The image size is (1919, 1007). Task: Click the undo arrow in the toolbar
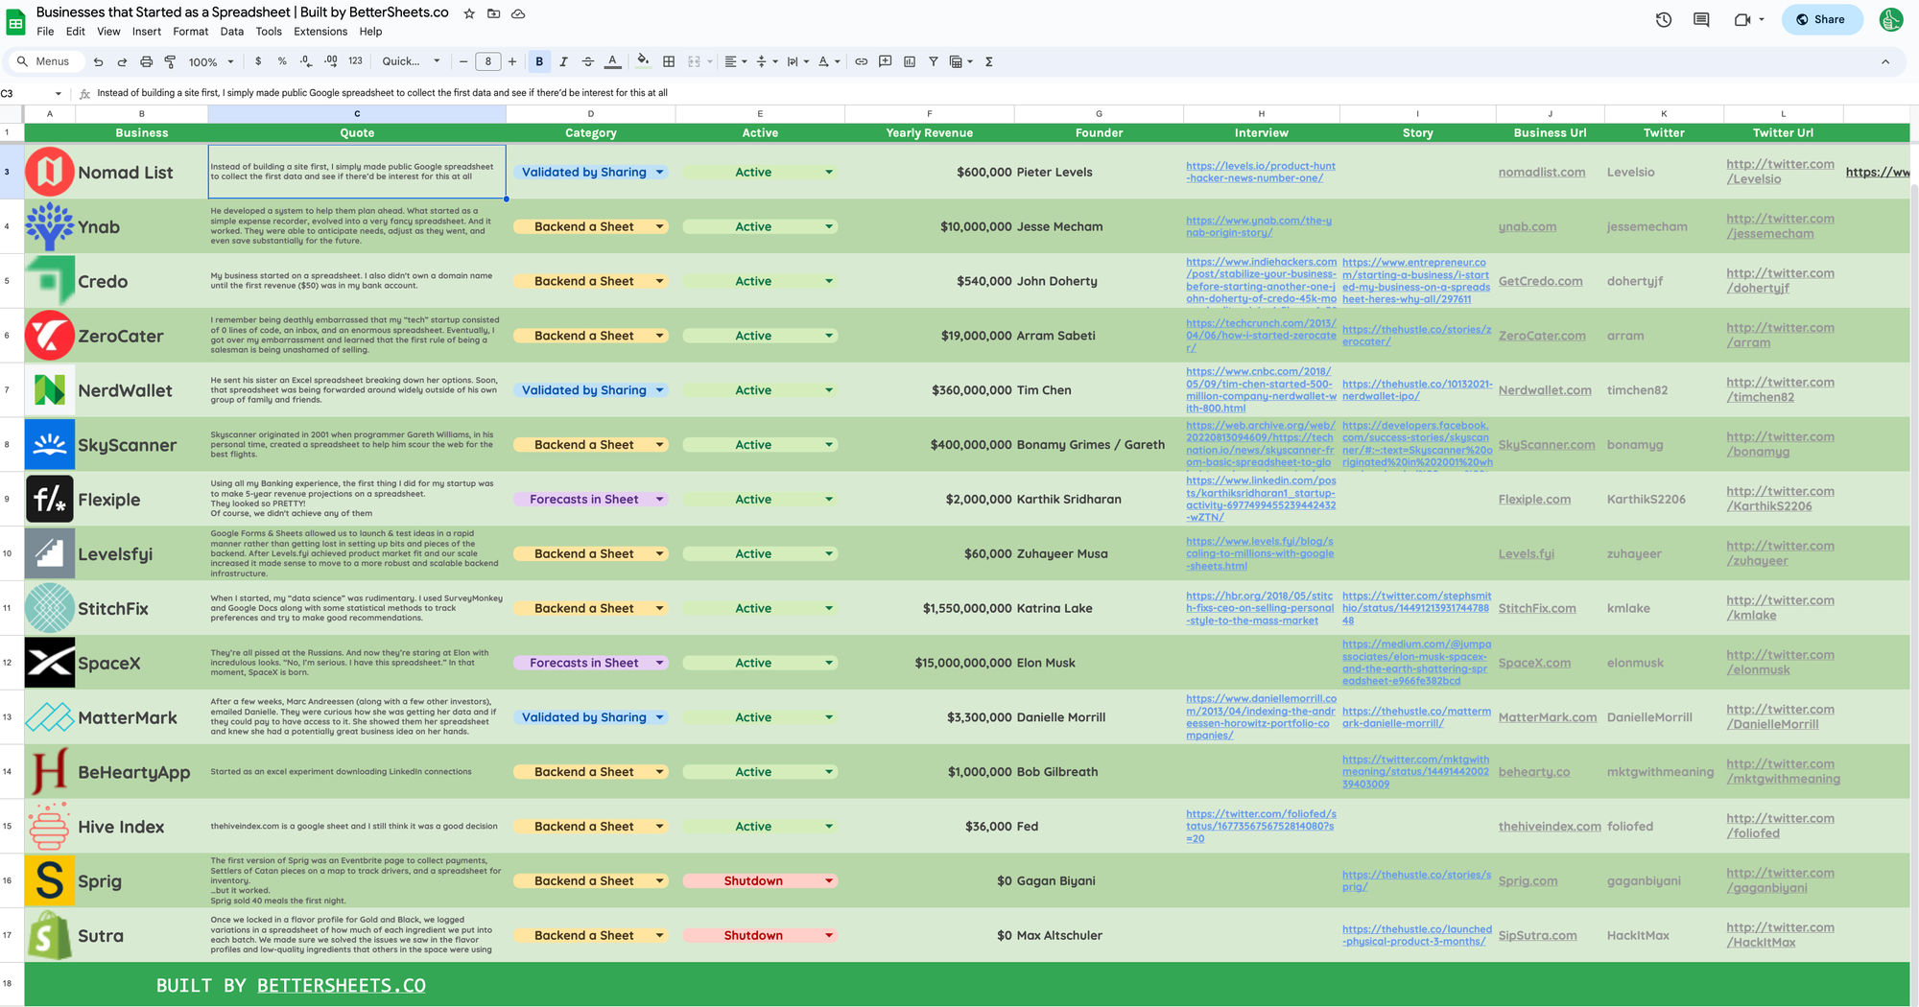pyautogui.click(x=98, y=61)
